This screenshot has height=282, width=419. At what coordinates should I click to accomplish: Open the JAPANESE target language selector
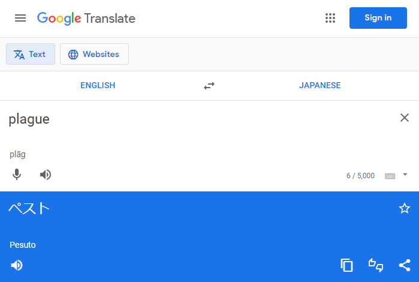320,85
